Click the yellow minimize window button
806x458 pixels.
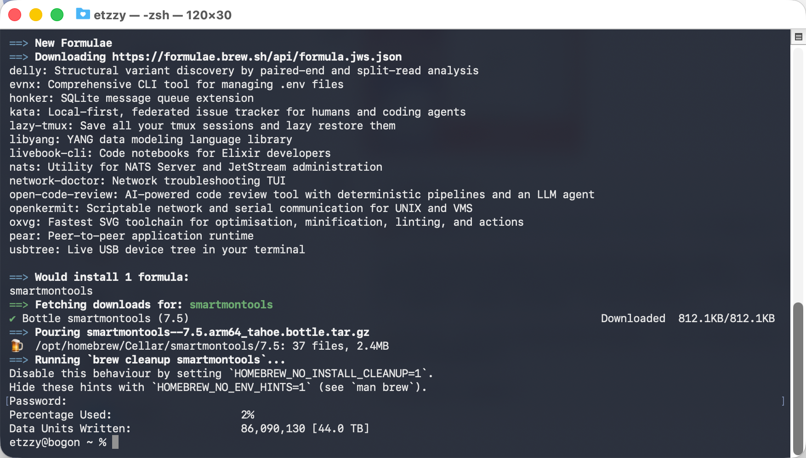[x=36, y=15]
